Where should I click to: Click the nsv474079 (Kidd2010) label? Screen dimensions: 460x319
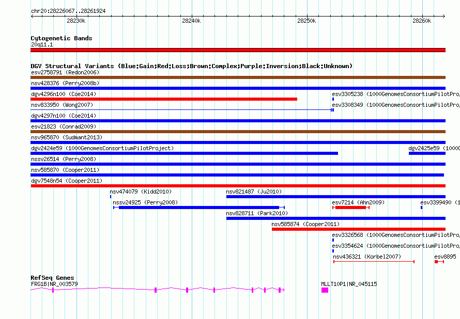(141, 192)
